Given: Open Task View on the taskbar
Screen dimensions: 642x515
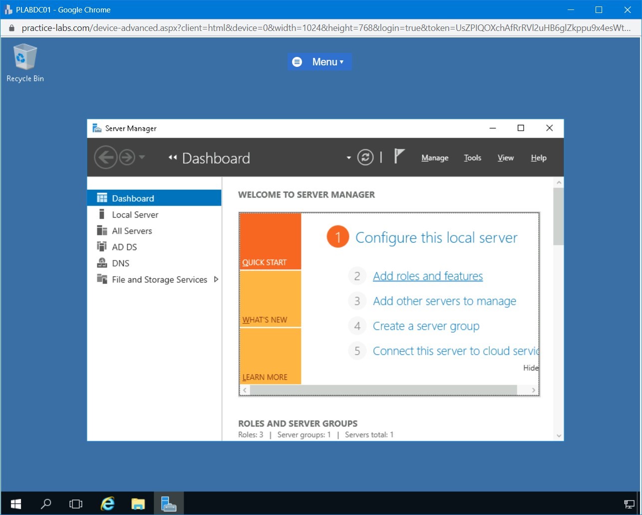Looking at the screenshot, I should point(76,504).
